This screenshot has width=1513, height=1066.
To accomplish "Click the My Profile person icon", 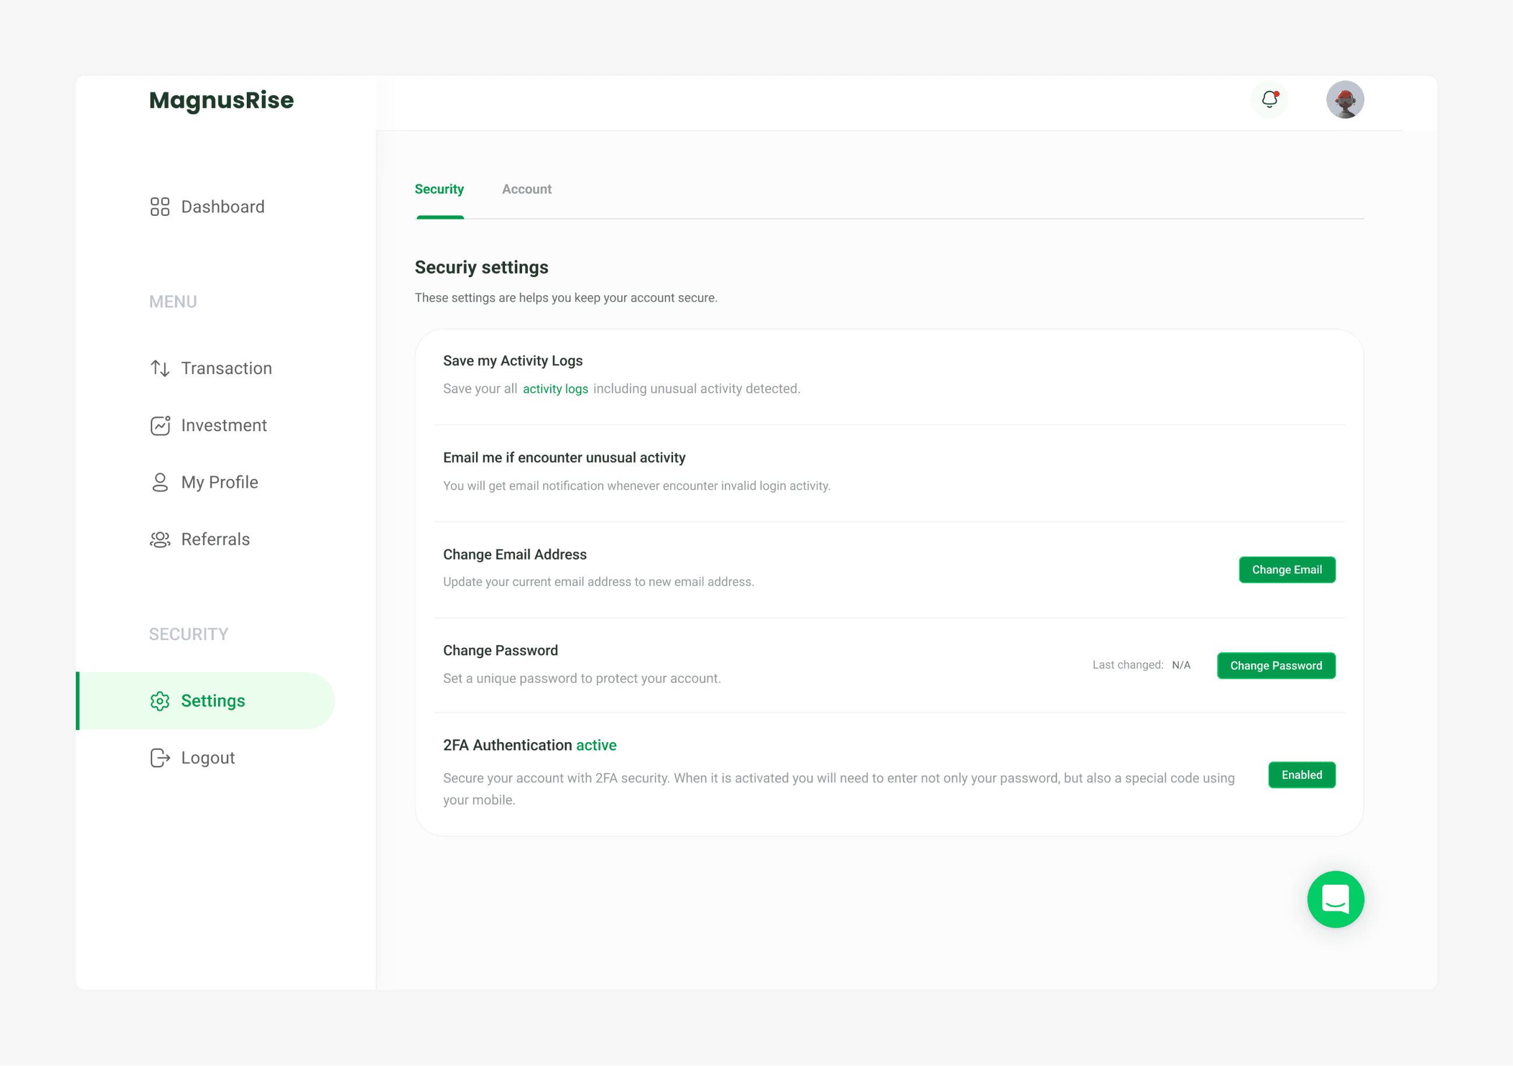I will [159, 483].
